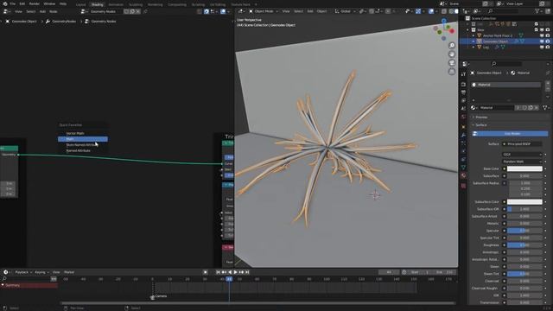553x311 pixels.
Task: Hide Geonodes Object in viewport via eye icon
Action: (x=542, y=41)
